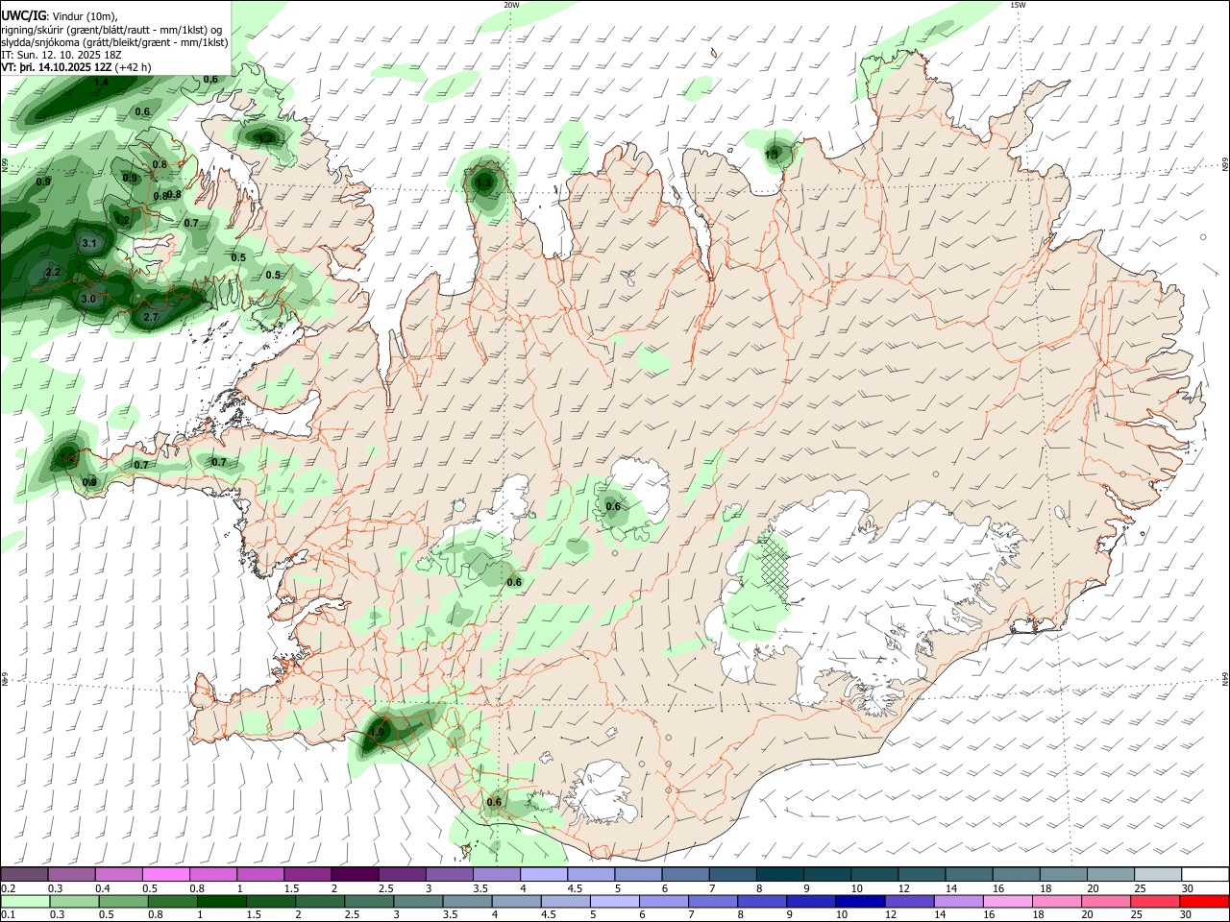Screen dimensions: 1230x922
Task: Pick the dark blue swatch between 10 and 12
Action: tap(860, 902)
